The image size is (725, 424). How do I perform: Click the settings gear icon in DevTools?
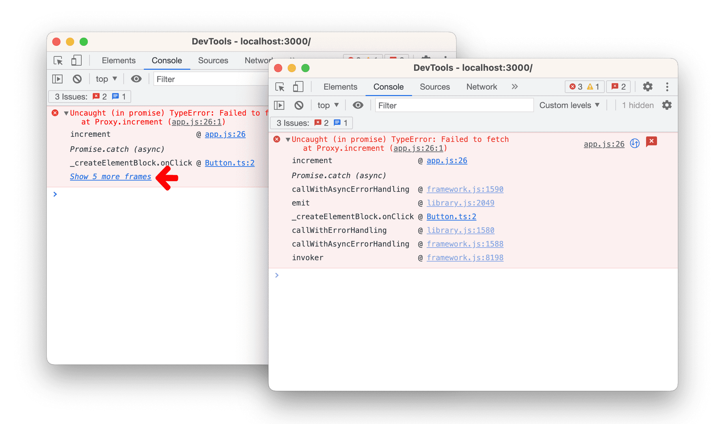pos(649,86)
